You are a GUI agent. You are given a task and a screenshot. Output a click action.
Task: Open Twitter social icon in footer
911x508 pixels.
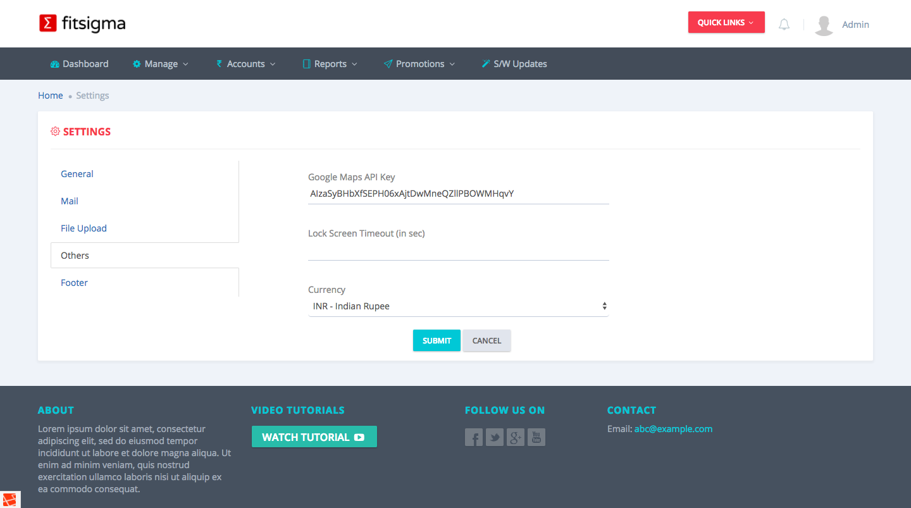click(x=495, y=437)
